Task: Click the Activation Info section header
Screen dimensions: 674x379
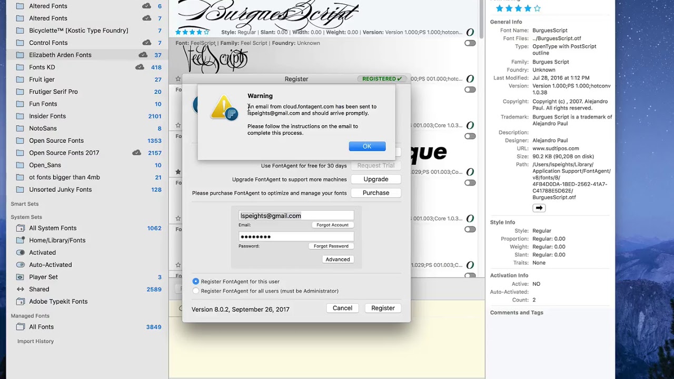Action: (509, 275)
